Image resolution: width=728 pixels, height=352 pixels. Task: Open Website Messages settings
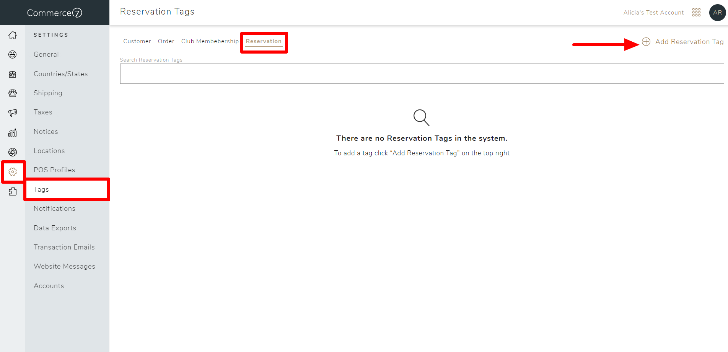[x=64, y=266]
